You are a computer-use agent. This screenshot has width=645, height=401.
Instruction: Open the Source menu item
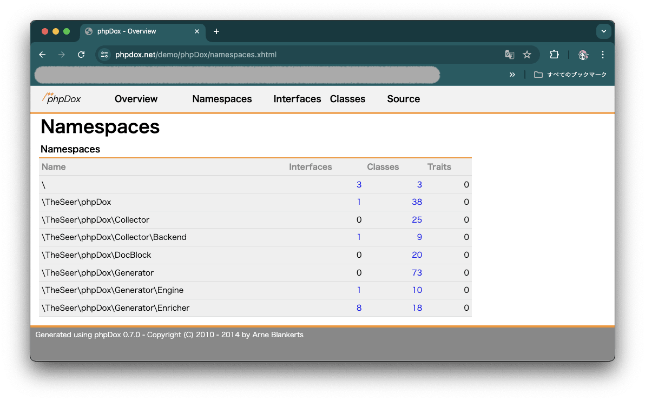(404, 99)
